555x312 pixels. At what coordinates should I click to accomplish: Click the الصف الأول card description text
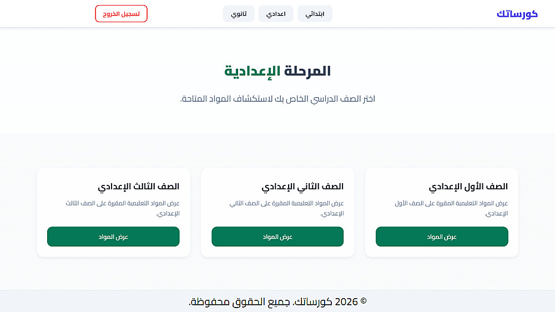pyautogui.click(x=451, y=208)
